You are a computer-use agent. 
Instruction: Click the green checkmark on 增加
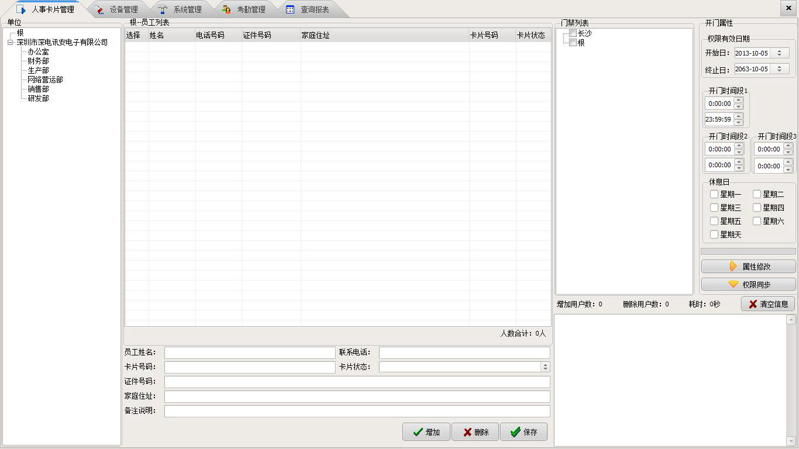pyautogui.click(x=418, y=432)
